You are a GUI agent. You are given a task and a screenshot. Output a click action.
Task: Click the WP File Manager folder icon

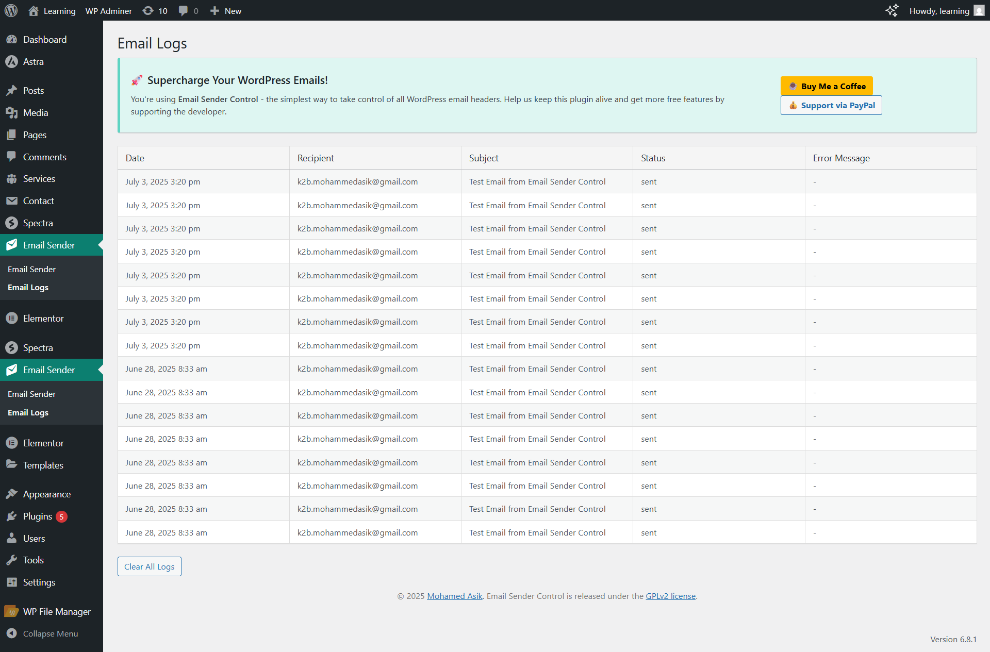[11, 611]
